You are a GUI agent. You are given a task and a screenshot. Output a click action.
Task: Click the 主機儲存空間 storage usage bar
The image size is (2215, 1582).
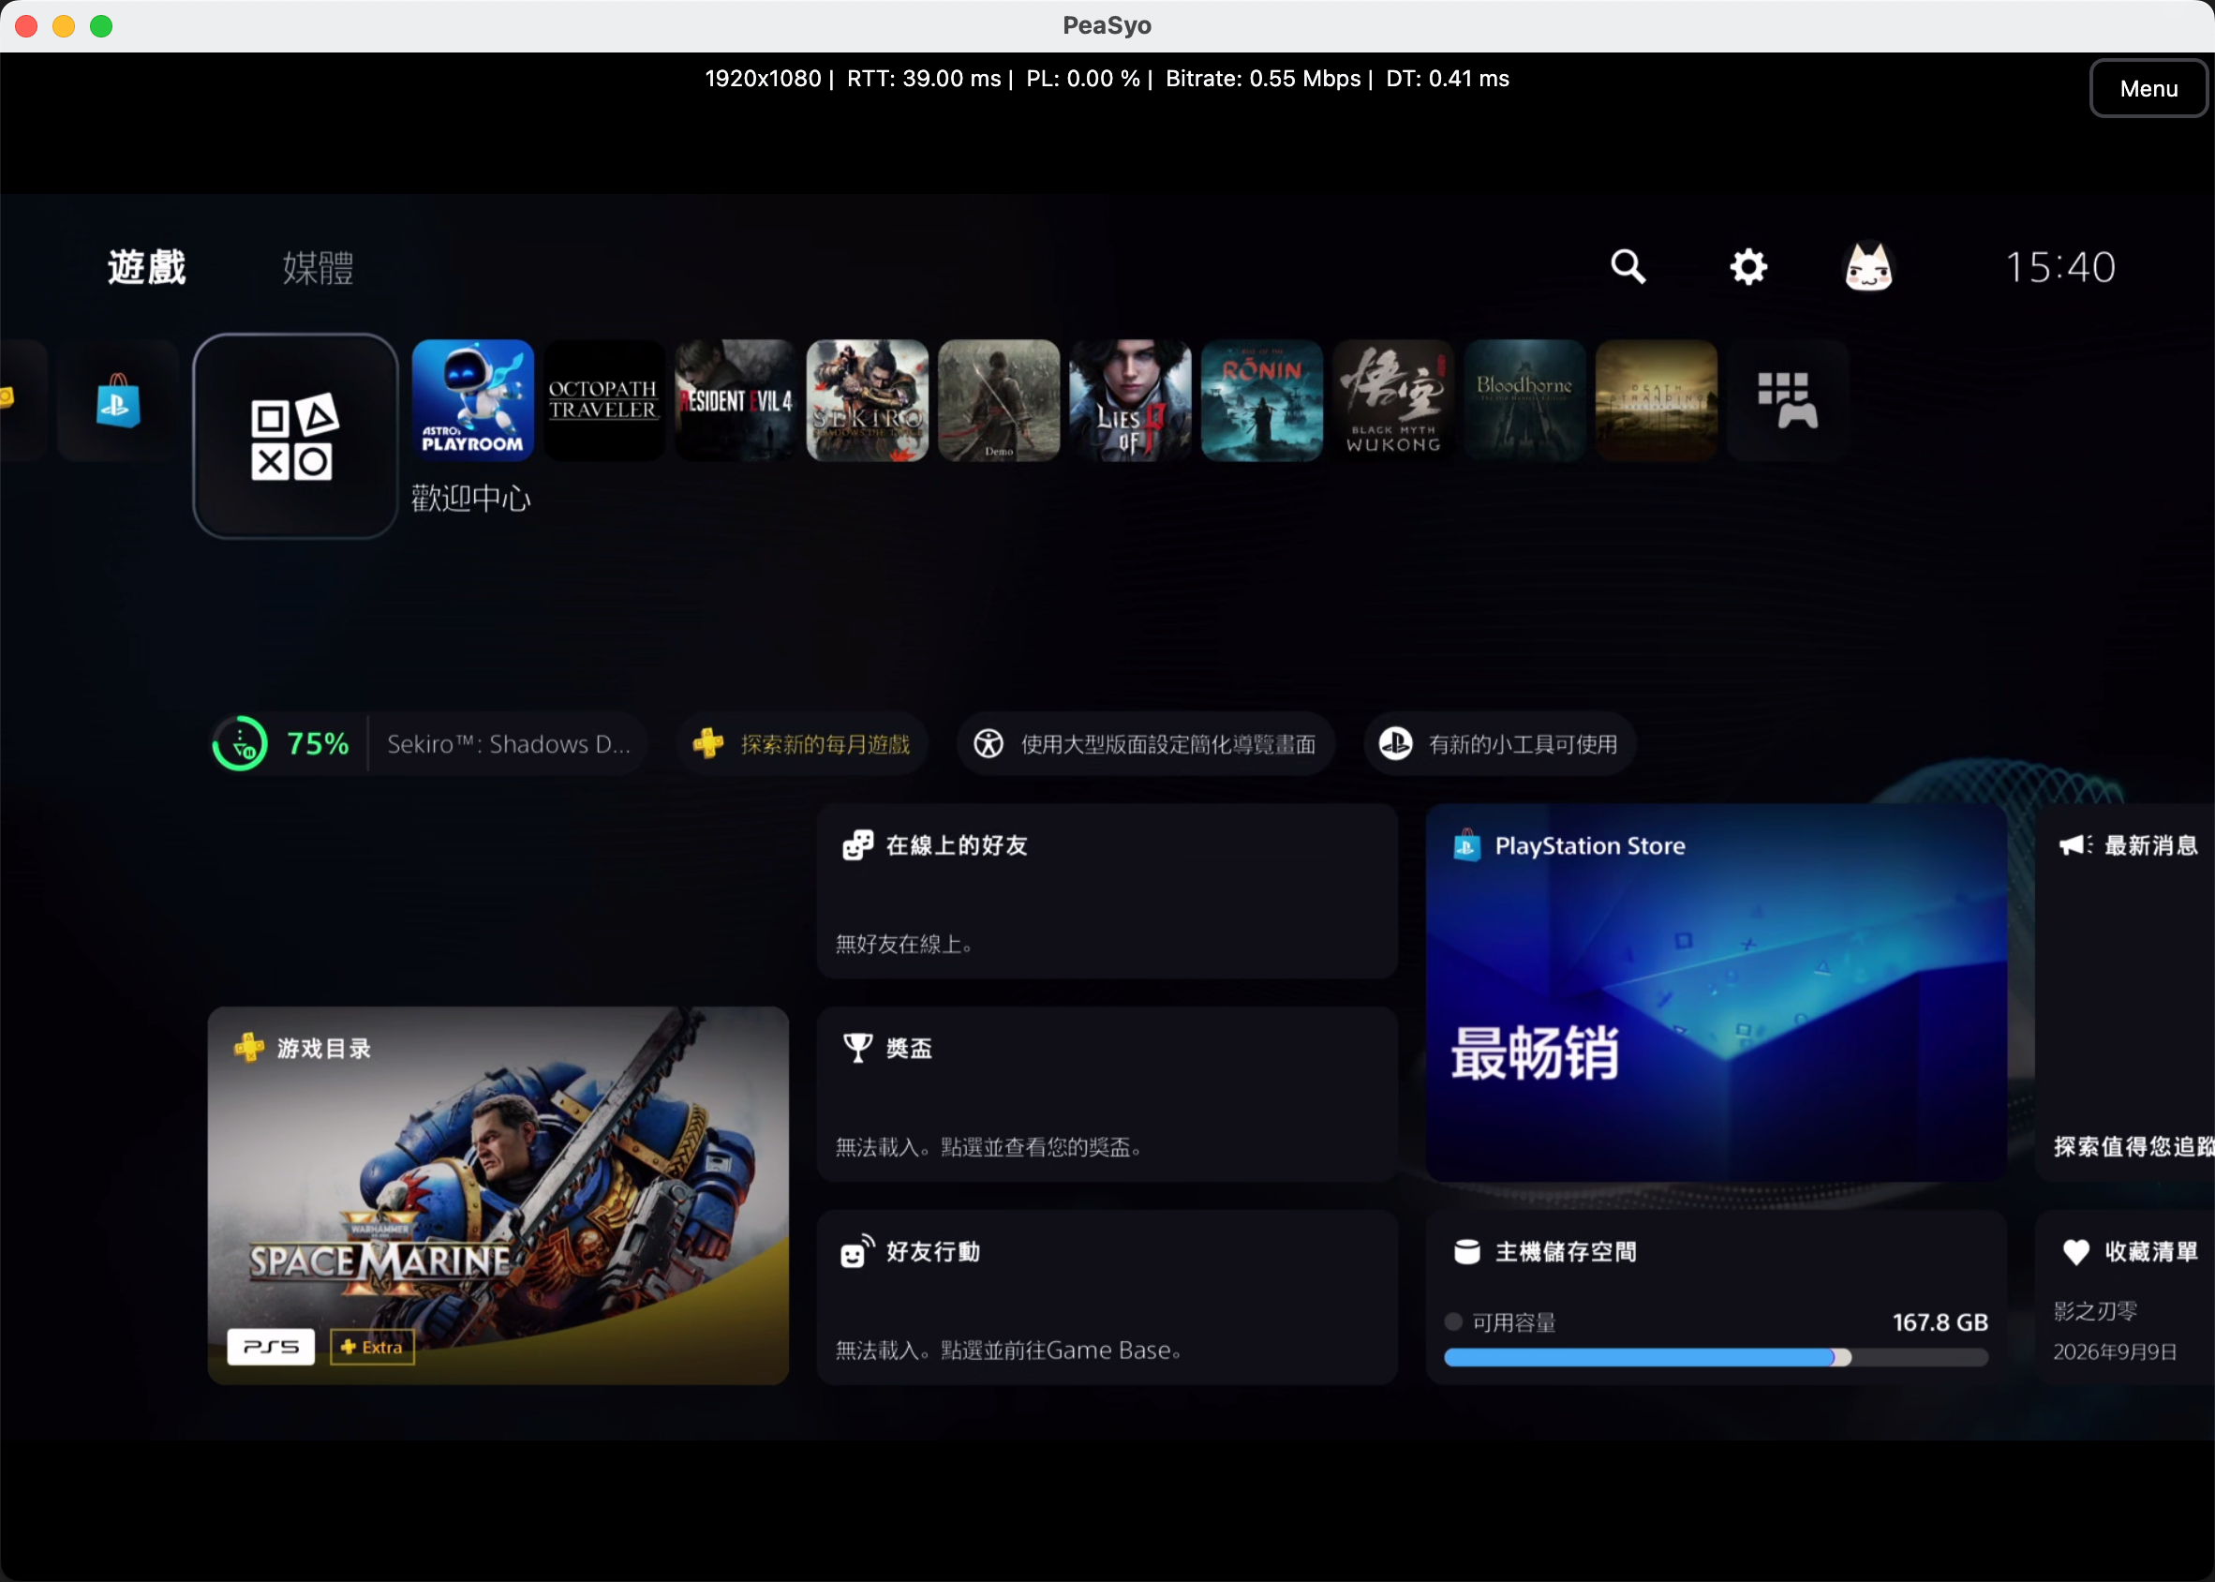pyautogui.click(x=1716, y=1358)
